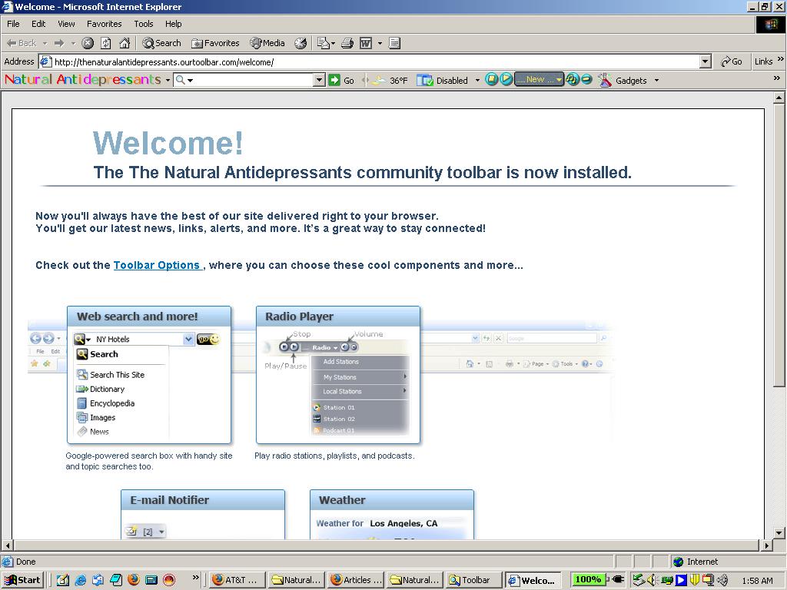787x590 pixels.
Task: Click the pop-up blocker Disabled icon
Action: (424, 80)
